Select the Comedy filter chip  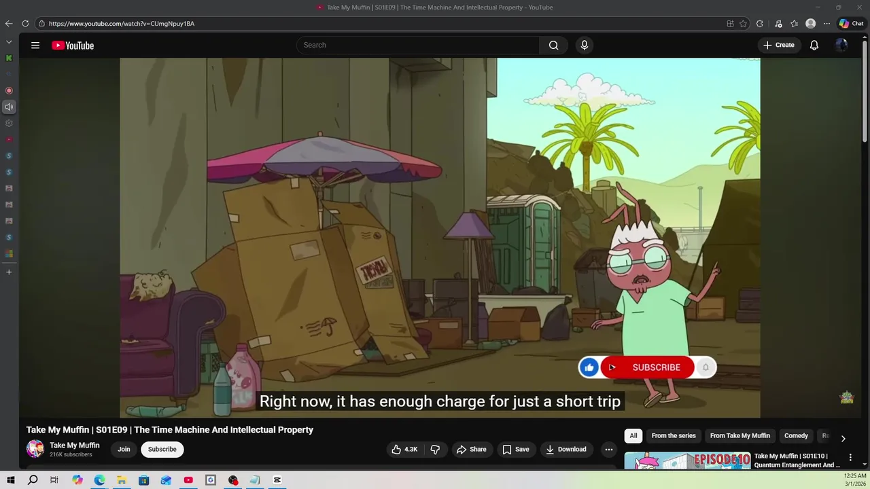click(x=796, y=436)
